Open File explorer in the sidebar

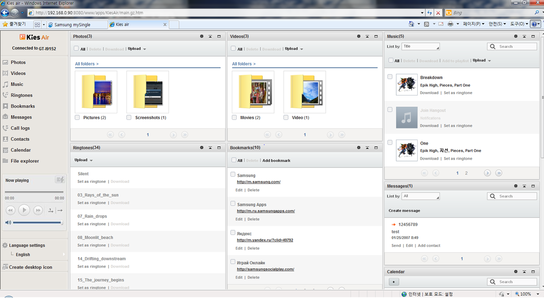click(25, 161)
